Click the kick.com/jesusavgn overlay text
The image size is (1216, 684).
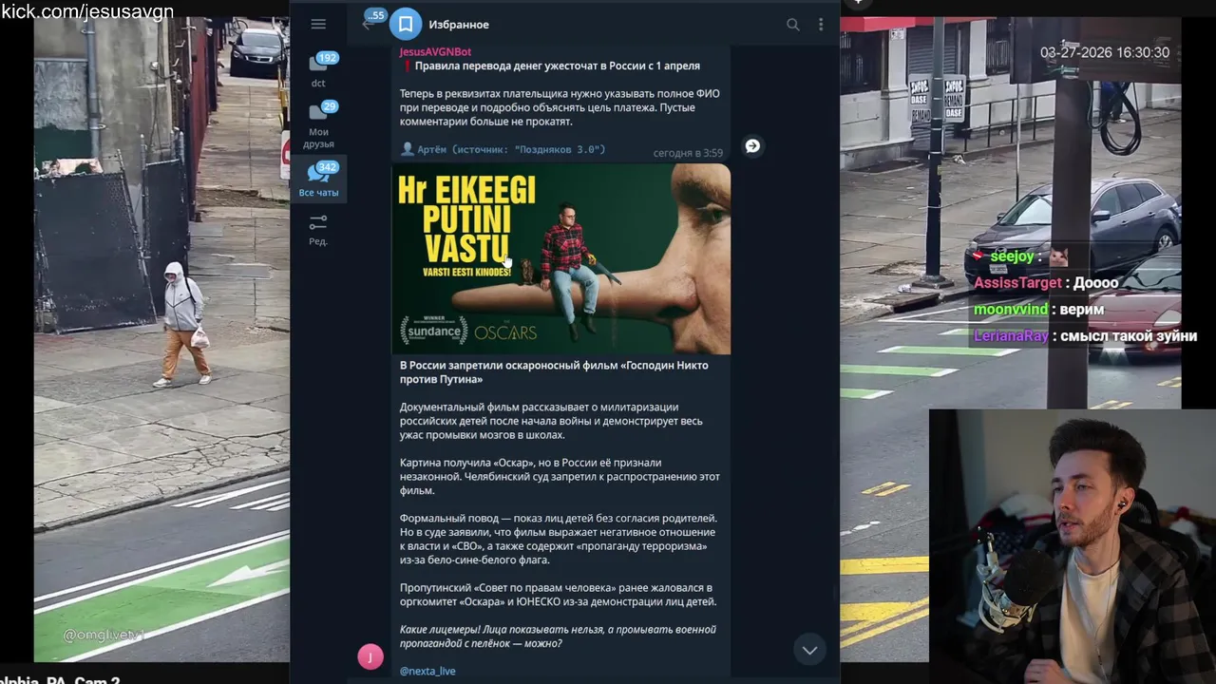[87, 11]
